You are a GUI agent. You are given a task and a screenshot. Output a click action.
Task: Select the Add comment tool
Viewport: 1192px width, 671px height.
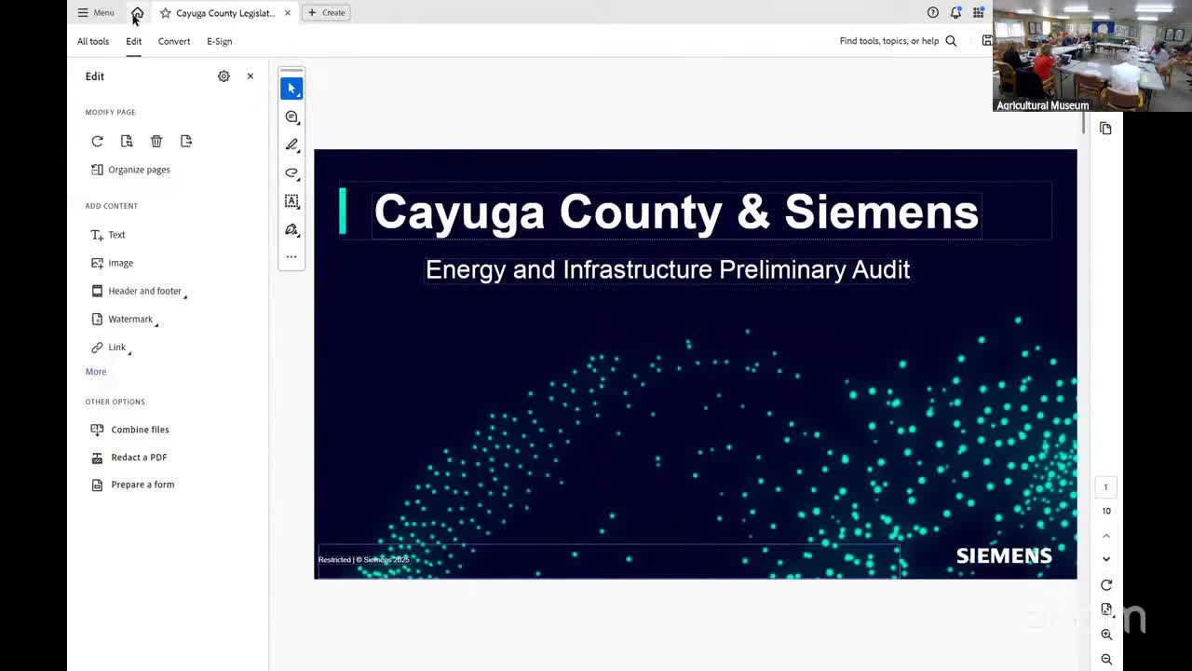(291, 116)
